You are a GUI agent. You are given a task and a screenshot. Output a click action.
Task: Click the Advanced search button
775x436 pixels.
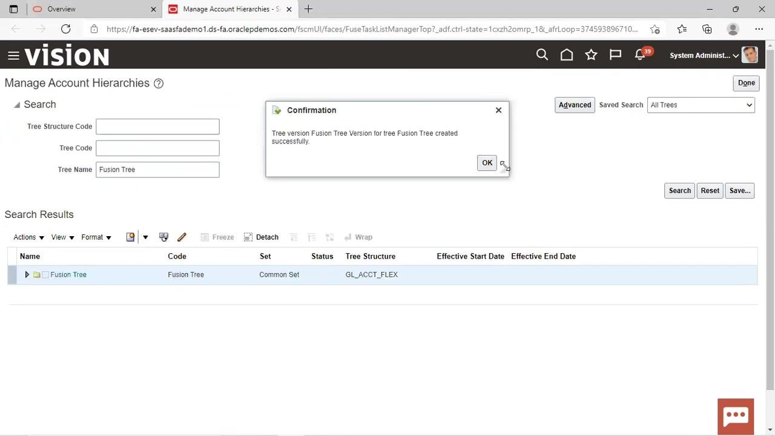(x=575, y=105)
